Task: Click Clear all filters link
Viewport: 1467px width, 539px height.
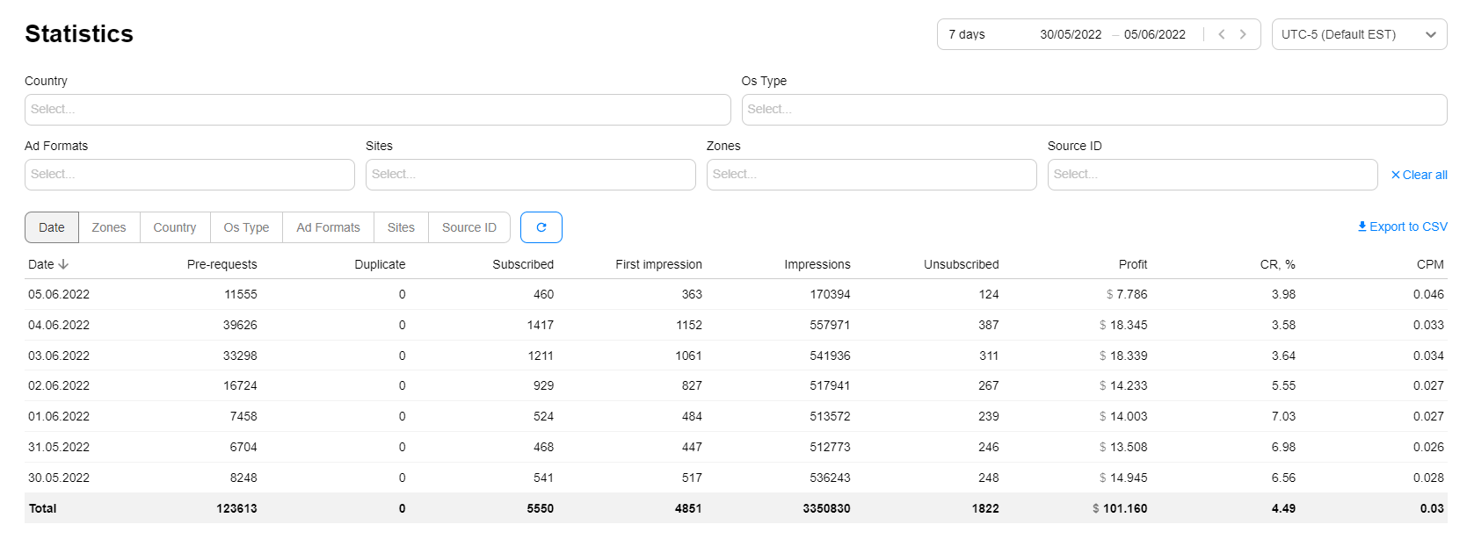Action: click(x=1419, y=175)
